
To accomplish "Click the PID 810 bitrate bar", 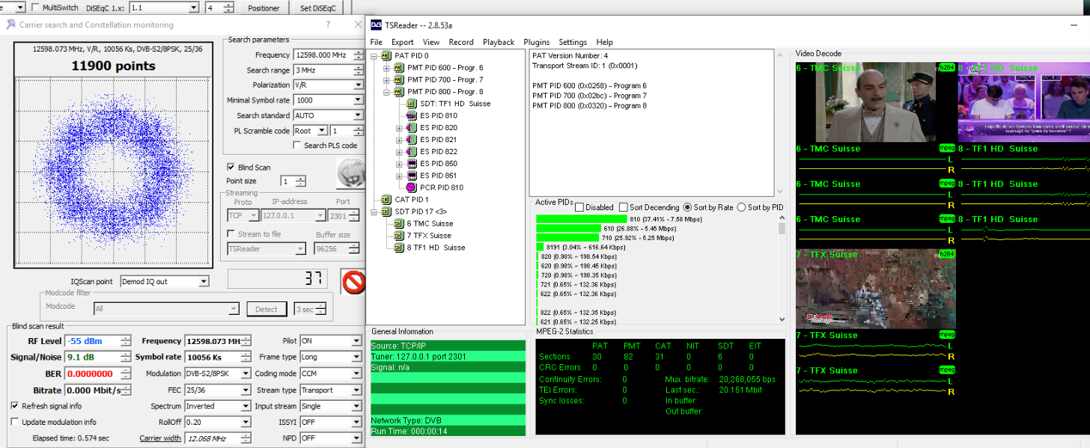I will click(582, 219).
